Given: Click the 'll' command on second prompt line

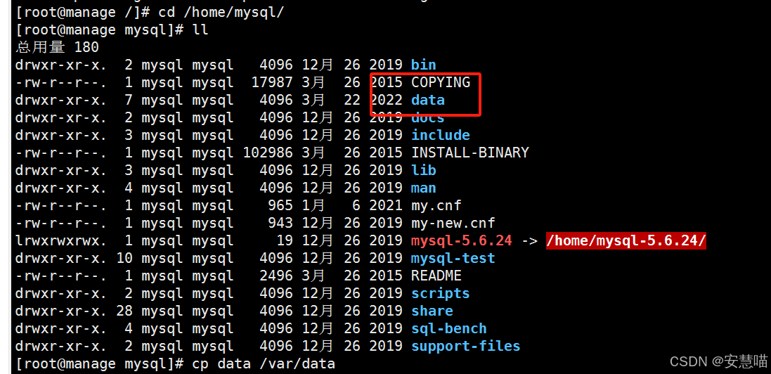Looking at the screenshot, I should (200, 30).
